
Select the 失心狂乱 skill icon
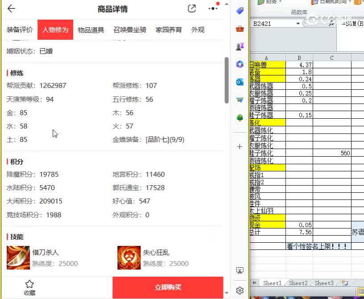tap(128, 257)
